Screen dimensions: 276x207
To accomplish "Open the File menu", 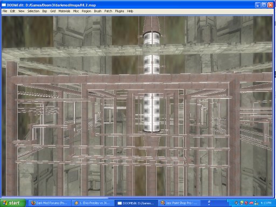I will coord(5,11).
